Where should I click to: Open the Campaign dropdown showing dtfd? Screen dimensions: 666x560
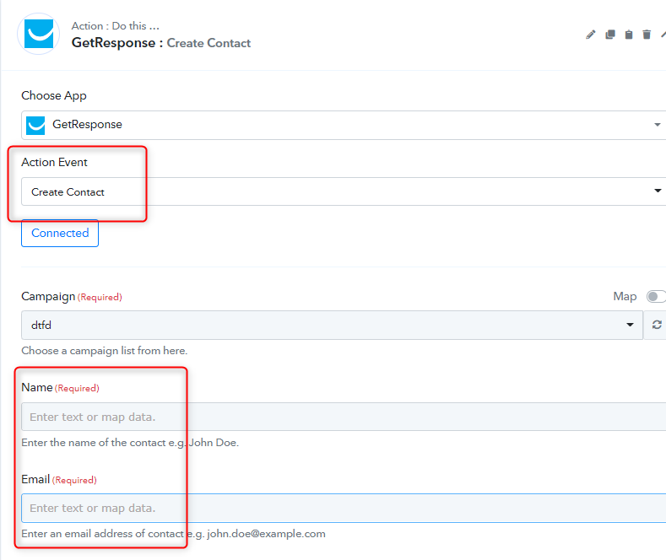point(332,325)
